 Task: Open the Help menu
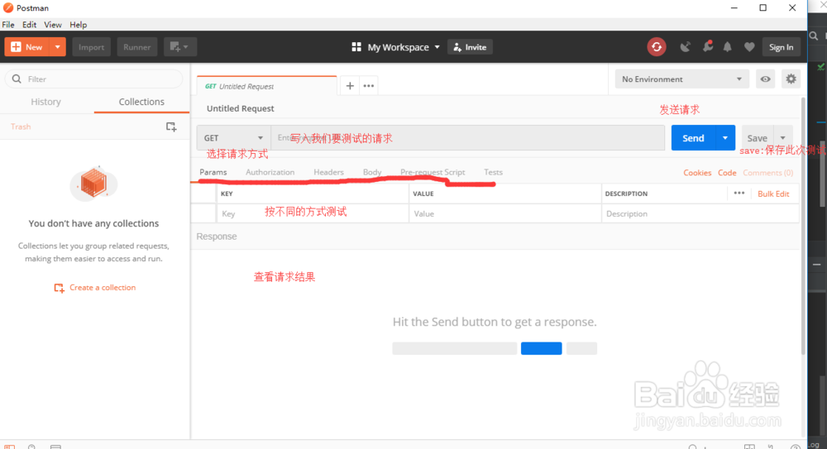(78, 25)
